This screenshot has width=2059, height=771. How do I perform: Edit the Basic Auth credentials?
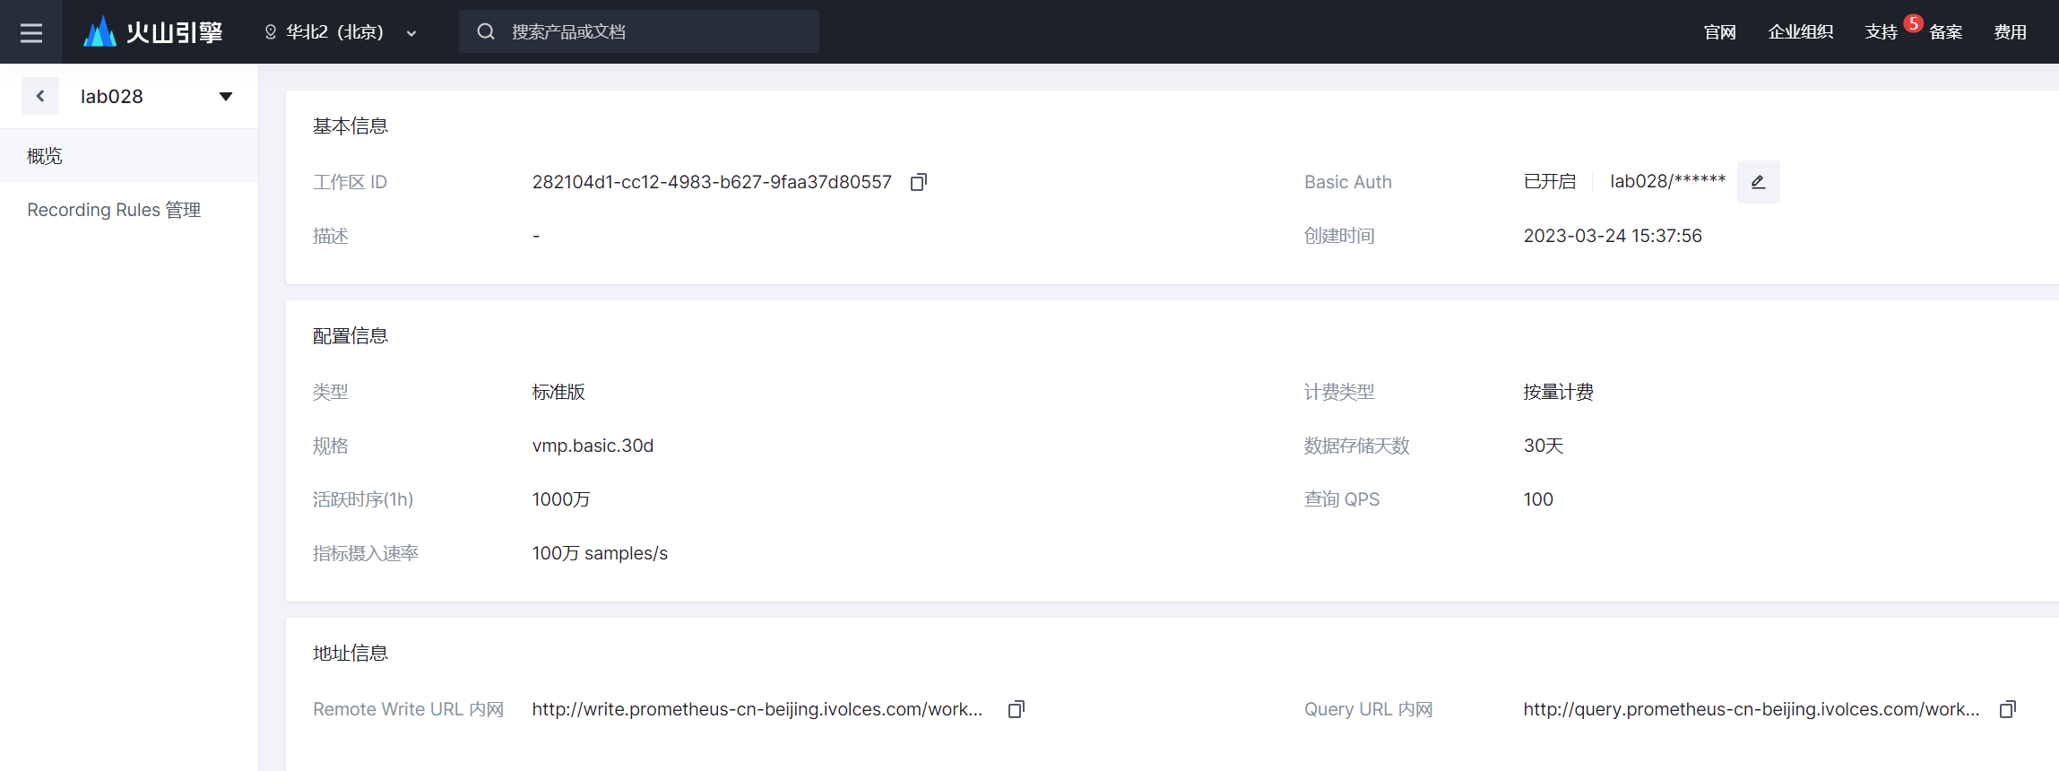[1758, 182]
